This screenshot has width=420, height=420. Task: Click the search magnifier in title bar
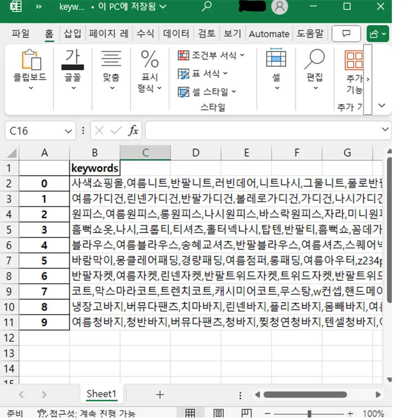(207, 6)
